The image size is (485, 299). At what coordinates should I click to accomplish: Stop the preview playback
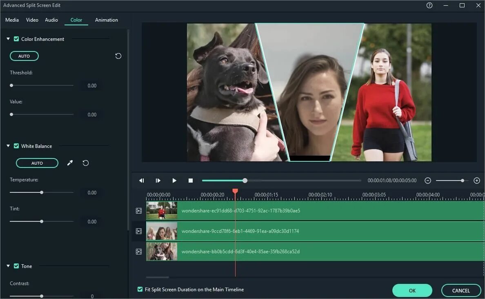191,181
